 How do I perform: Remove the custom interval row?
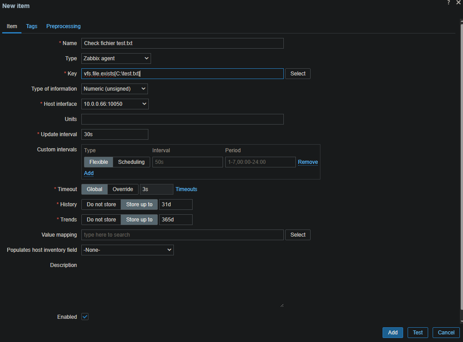pos(308,162)
